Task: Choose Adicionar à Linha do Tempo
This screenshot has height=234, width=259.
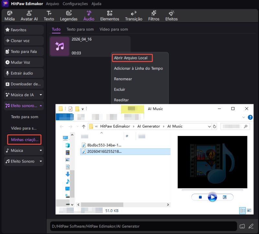Action: [x=138, y=68]
